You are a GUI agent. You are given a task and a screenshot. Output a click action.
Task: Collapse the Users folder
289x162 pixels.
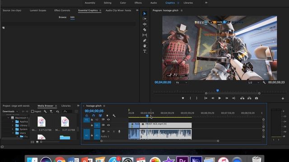(x=13, y=133)
